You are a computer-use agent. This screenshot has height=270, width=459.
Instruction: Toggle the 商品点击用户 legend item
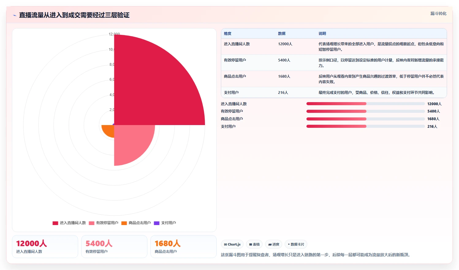click(136, 223)
